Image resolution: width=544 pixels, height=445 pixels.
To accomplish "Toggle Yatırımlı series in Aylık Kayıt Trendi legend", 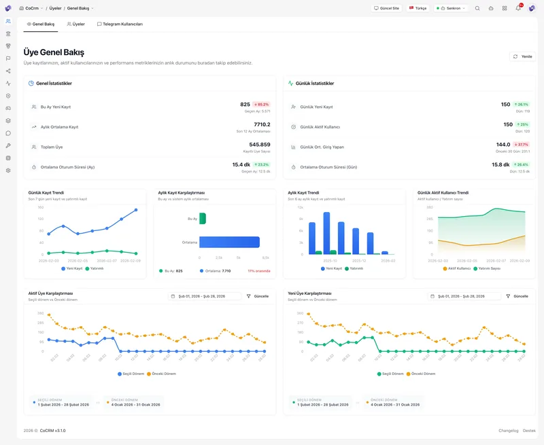I will pos(354,268).
